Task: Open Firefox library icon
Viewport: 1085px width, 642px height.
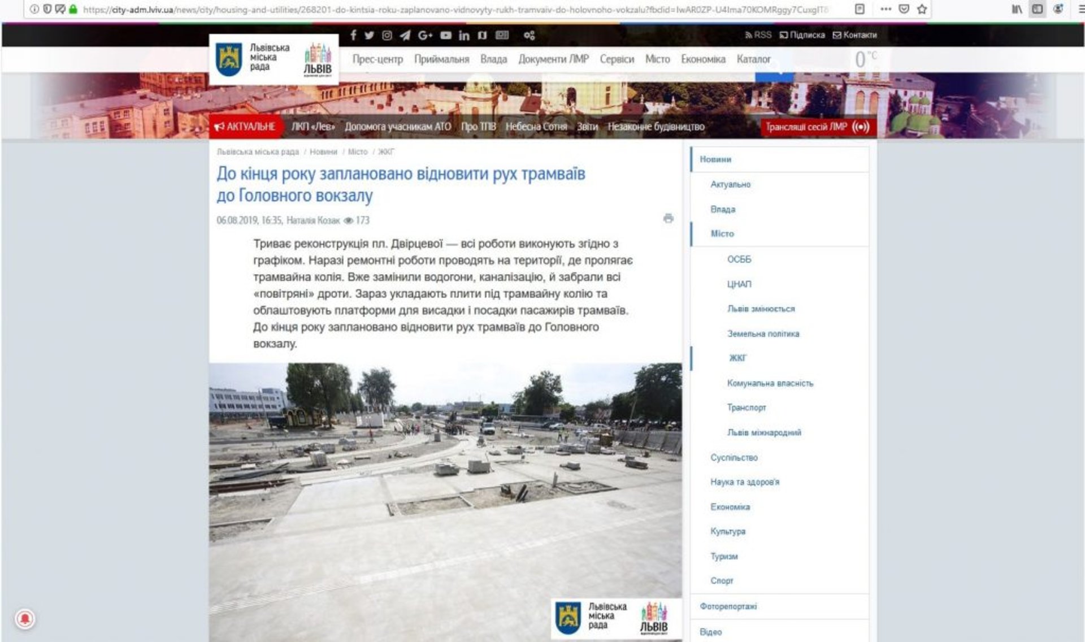Action: point(1017,9)
